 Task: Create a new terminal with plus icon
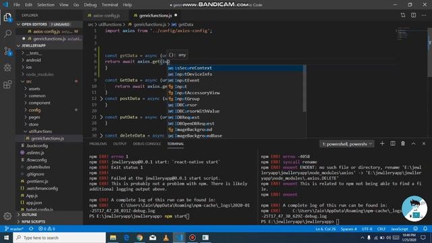tap(382, 144)
